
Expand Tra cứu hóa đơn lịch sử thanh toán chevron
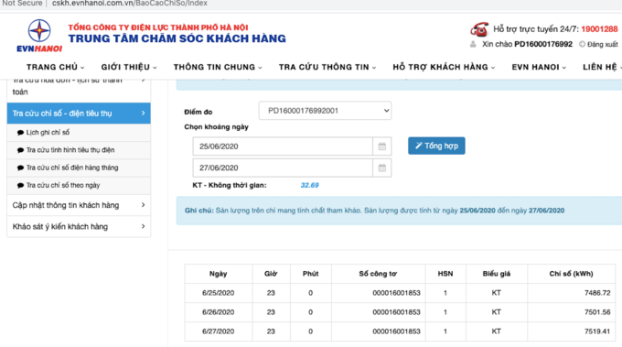coord(144,81)
